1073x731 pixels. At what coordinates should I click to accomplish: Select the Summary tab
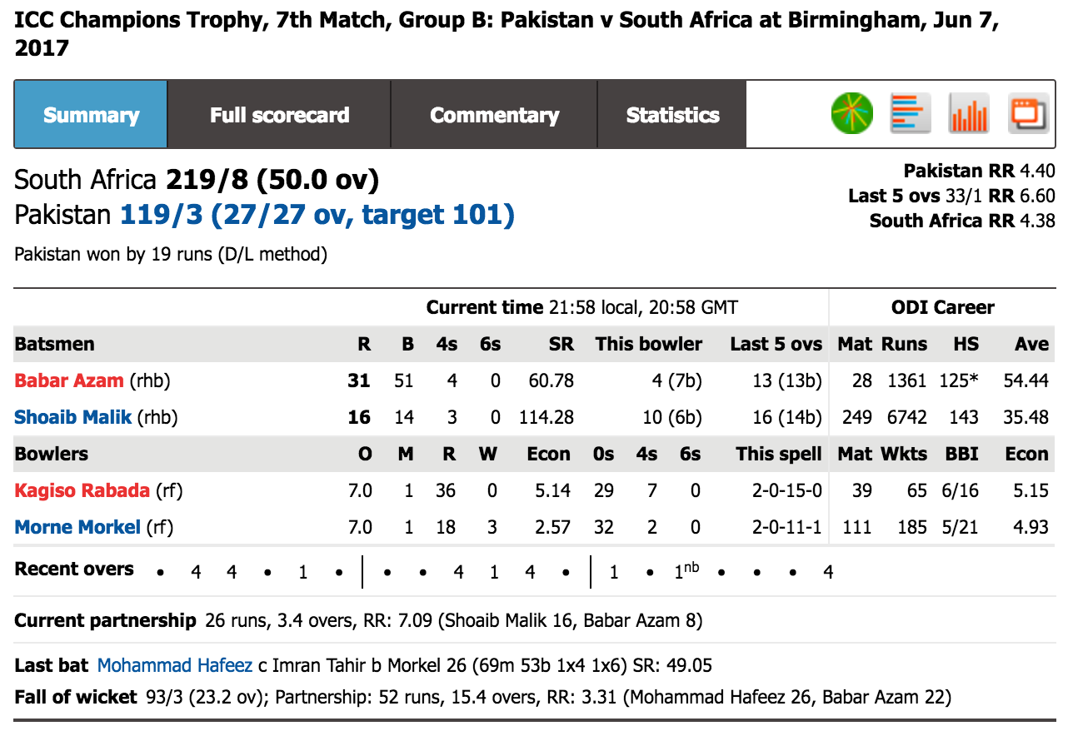click(x=91, y=115)
